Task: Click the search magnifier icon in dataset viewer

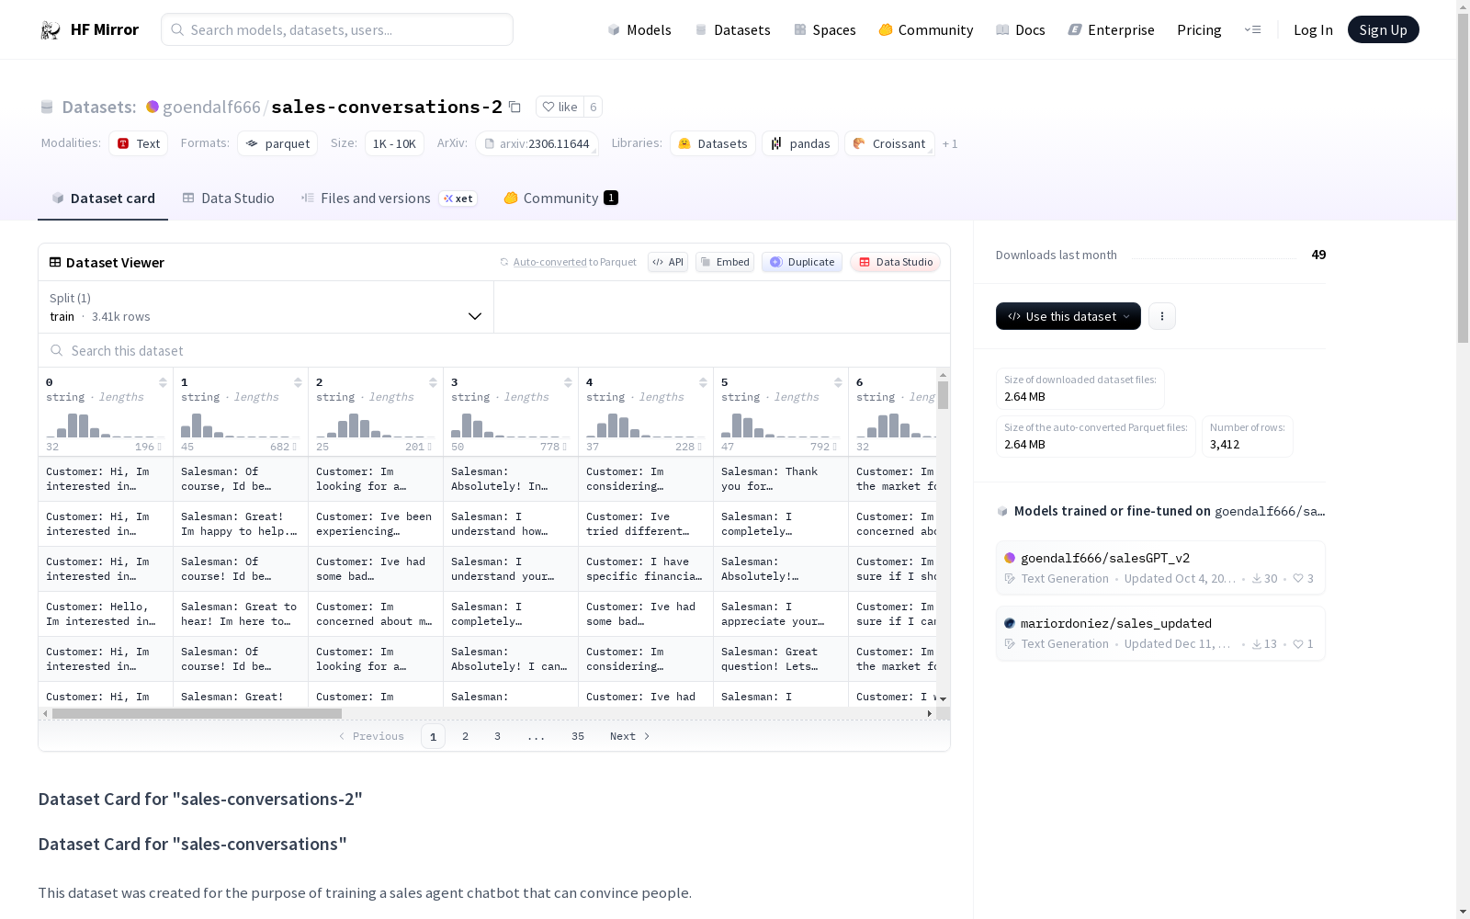Action: tap(57, 350)
